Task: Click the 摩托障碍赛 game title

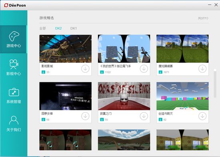Action: coord(166,66)
